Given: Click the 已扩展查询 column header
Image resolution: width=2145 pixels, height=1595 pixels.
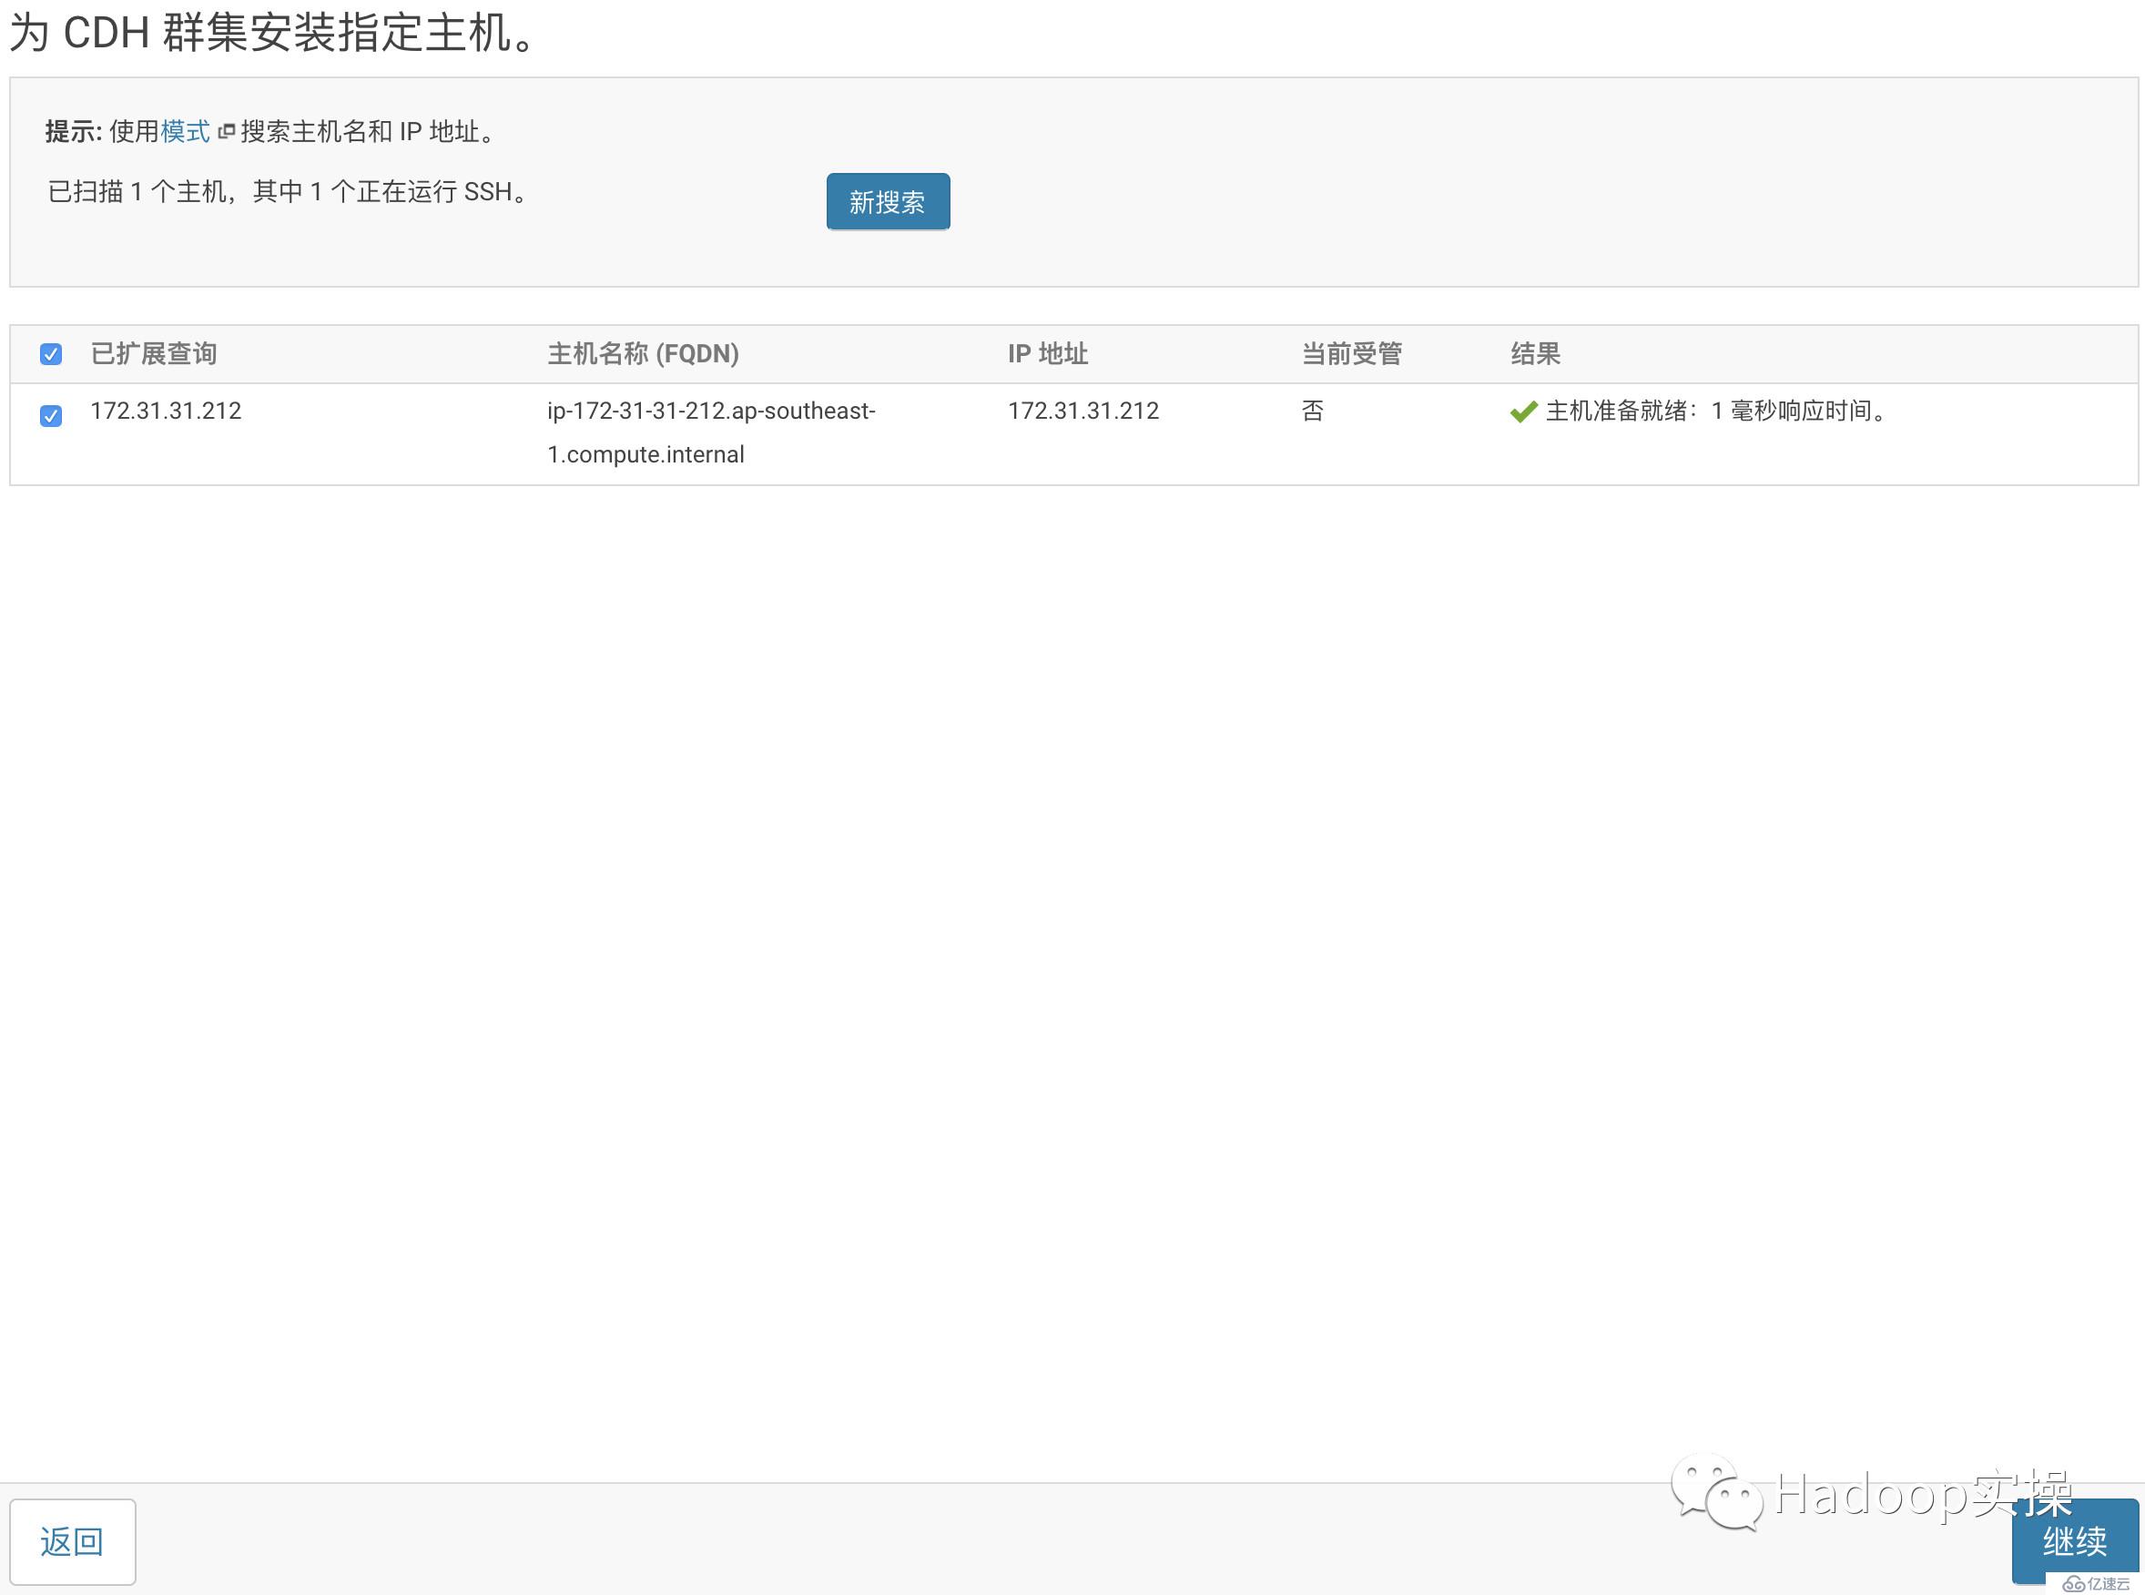Looking at the screenshot, I should [154, 353].
